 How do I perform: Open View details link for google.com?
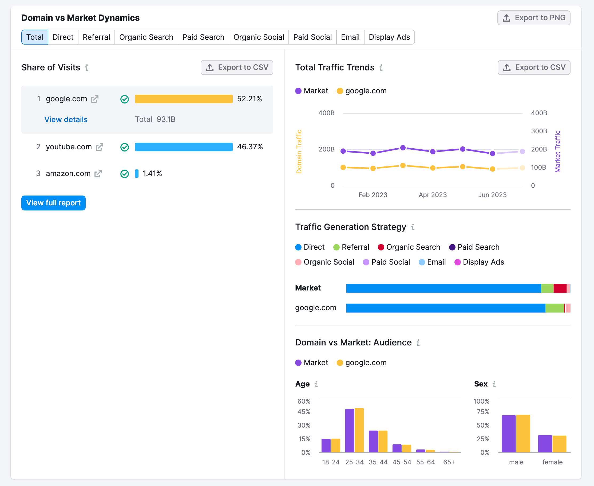pos(66,119)
